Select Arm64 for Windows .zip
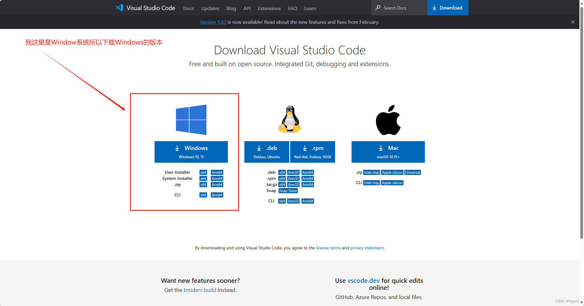This screenshot has width=584, height=306. pos(217,185)
